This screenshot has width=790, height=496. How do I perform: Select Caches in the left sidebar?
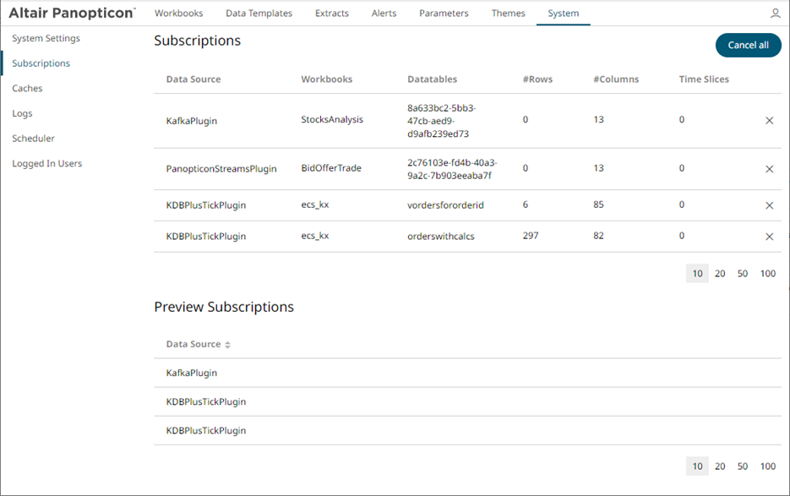[27, 89]
